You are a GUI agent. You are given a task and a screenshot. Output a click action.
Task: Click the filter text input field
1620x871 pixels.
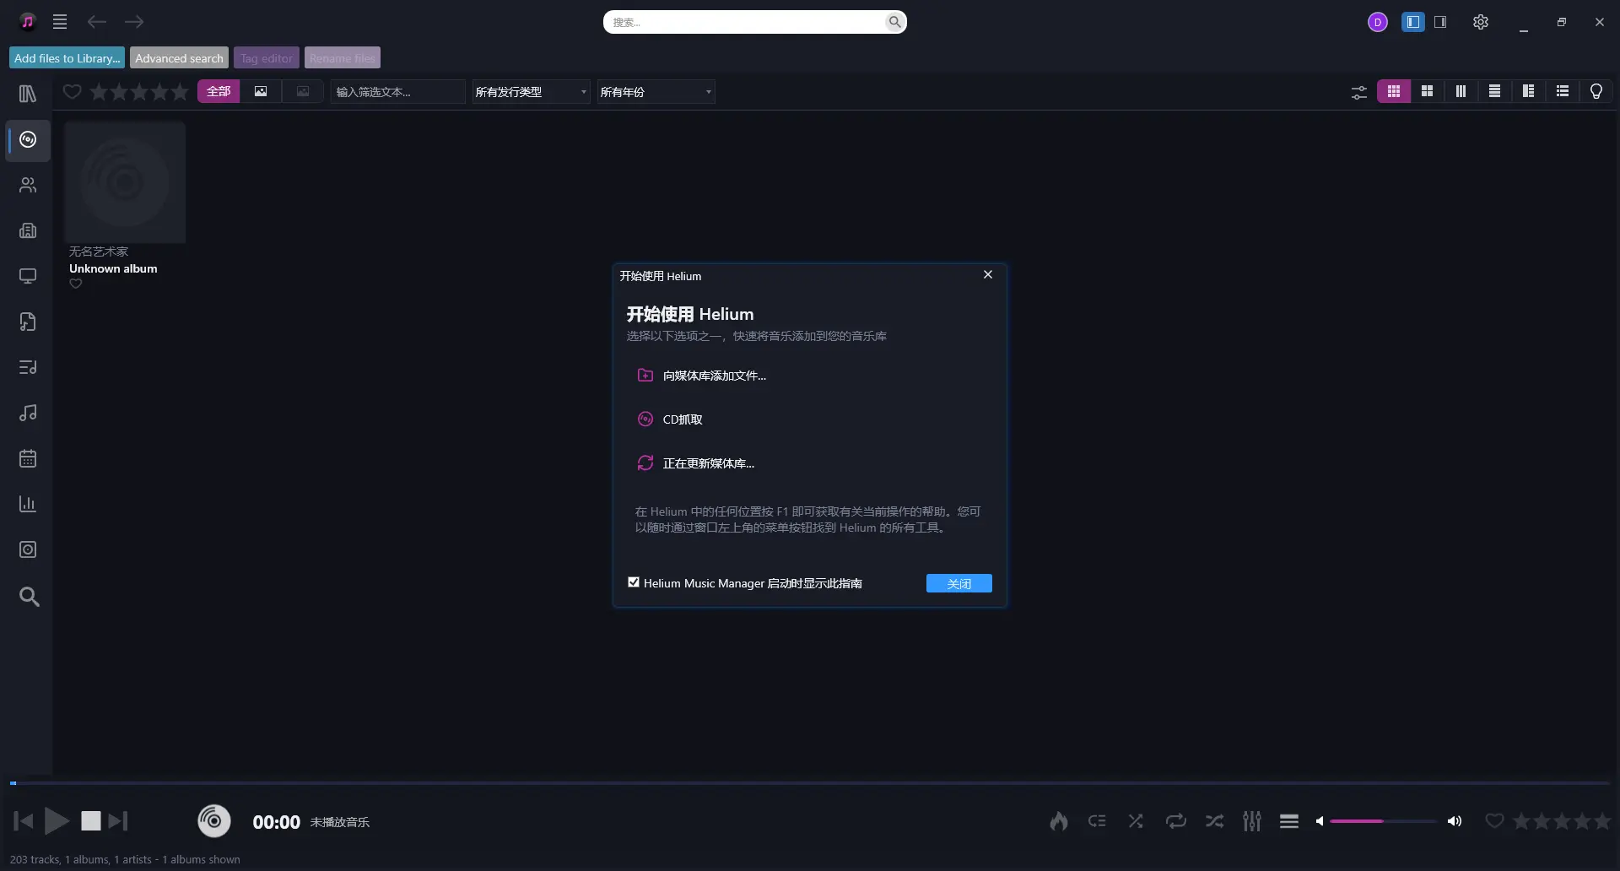pos(397,92)
